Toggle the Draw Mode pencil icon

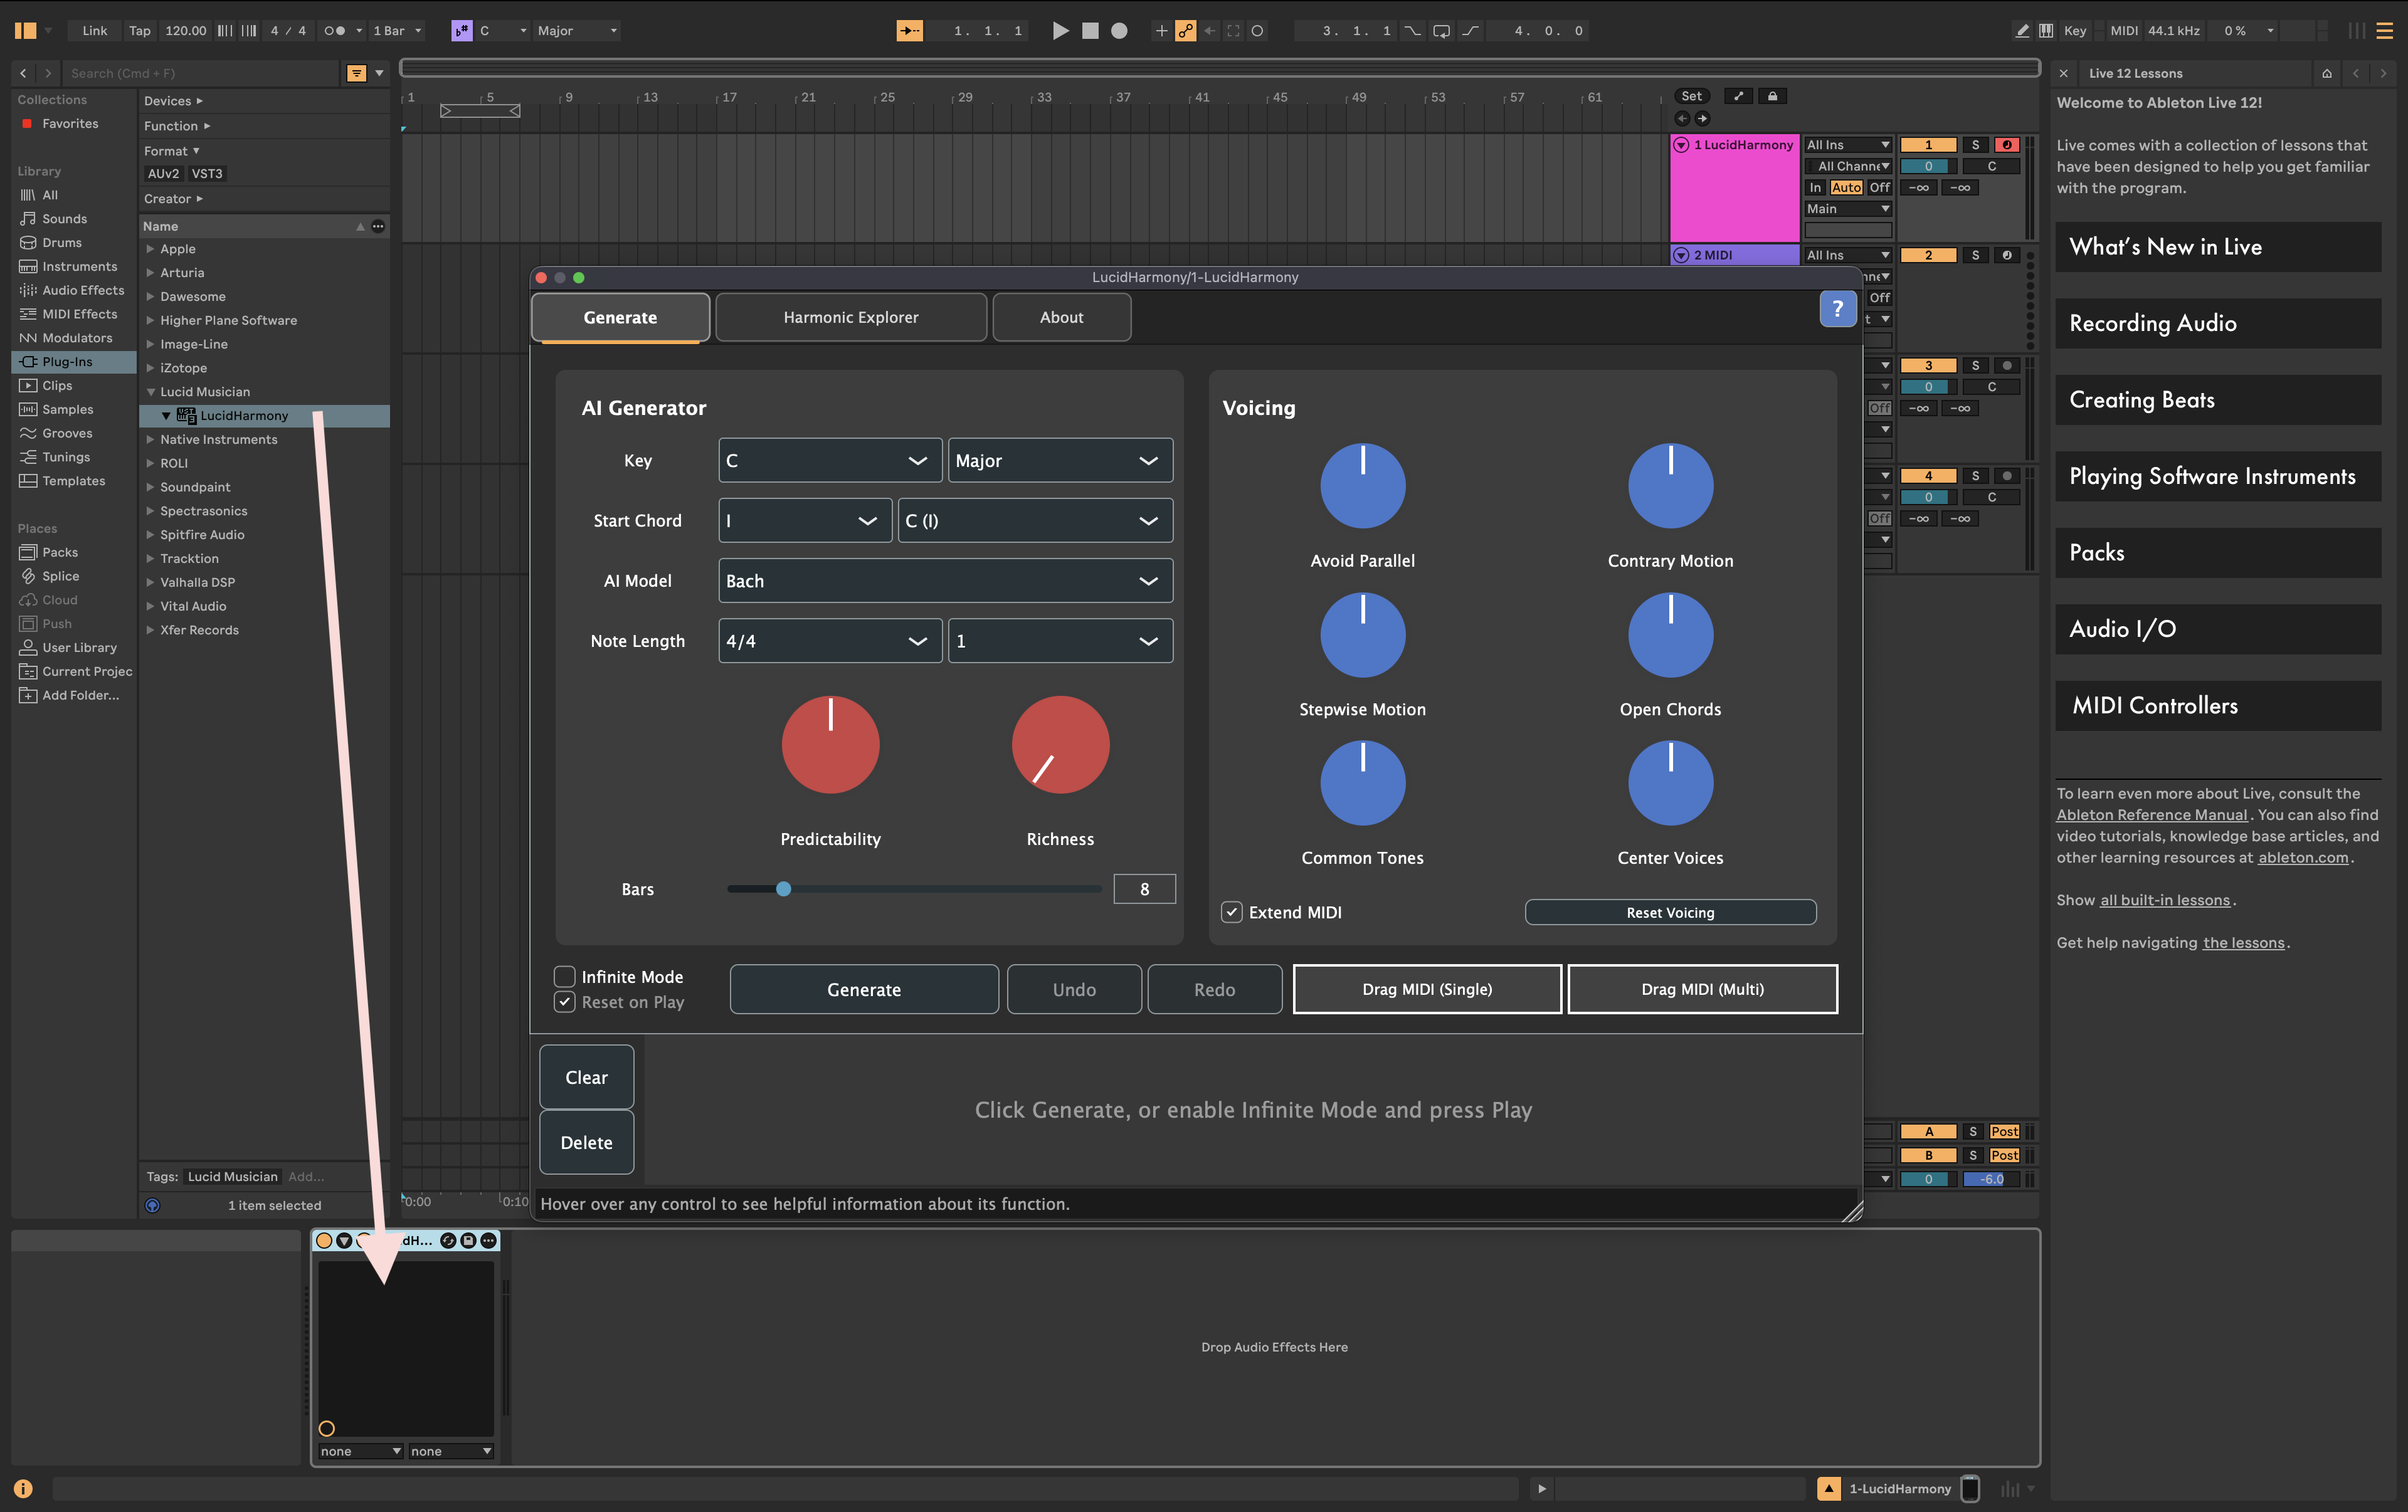pos(2021,31)
